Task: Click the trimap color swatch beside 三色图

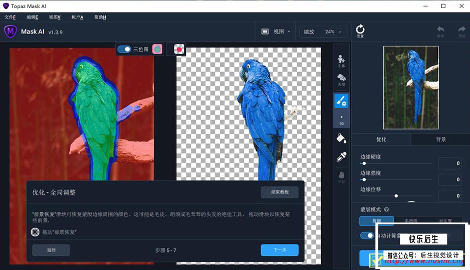Action: pos(157,49)
